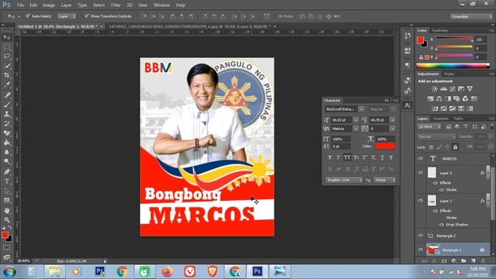Open the Metrics kerning dropdown

click(x=356, y=129)
